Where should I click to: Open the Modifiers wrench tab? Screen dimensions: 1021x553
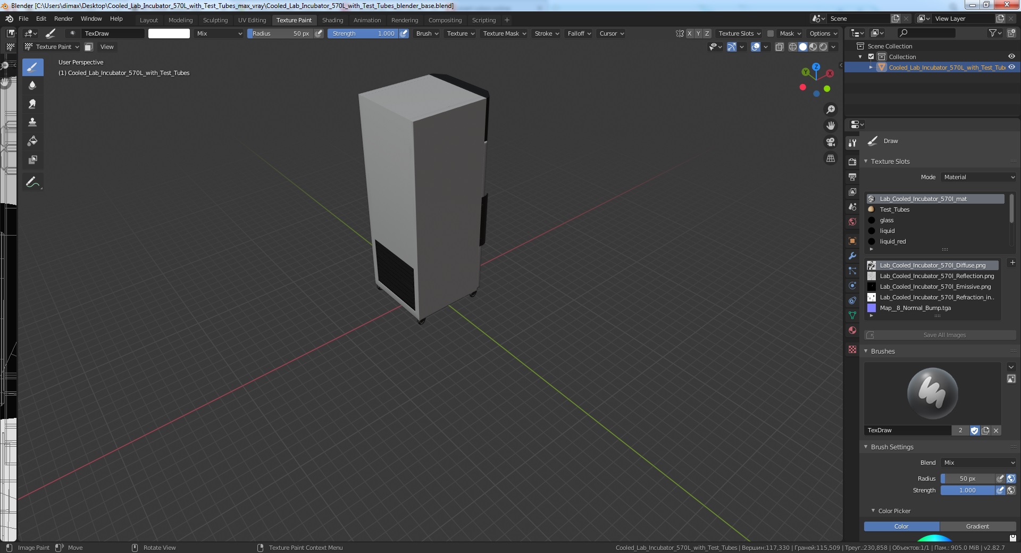tap(852, 256)
